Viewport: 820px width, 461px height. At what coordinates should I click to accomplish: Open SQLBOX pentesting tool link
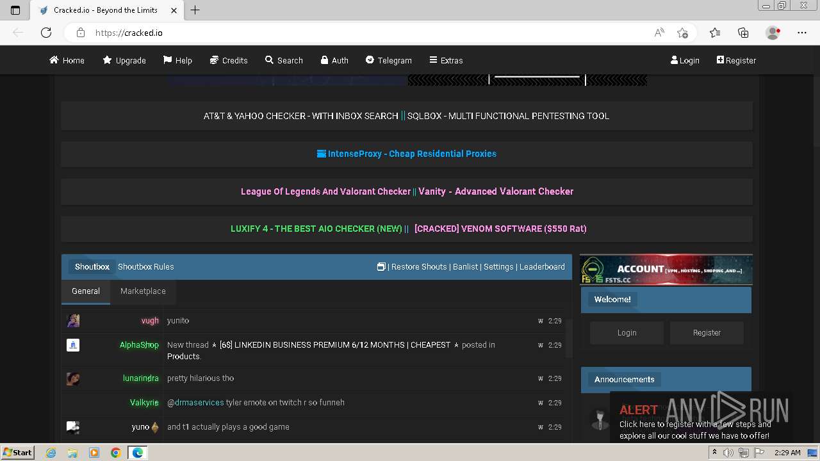(x=508, y=116)
